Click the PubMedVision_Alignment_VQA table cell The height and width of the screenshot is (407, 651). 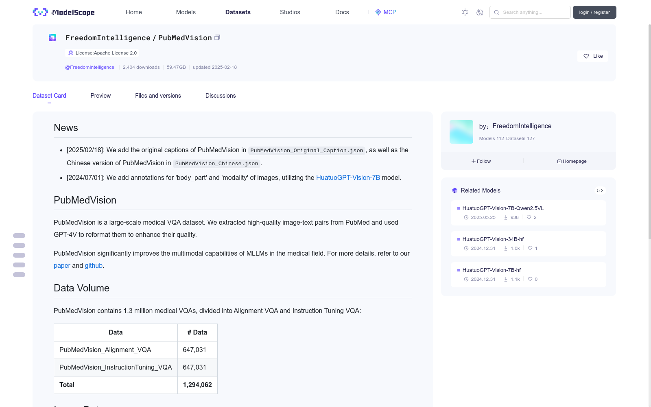pyautogui.click(x=116, y=350)
